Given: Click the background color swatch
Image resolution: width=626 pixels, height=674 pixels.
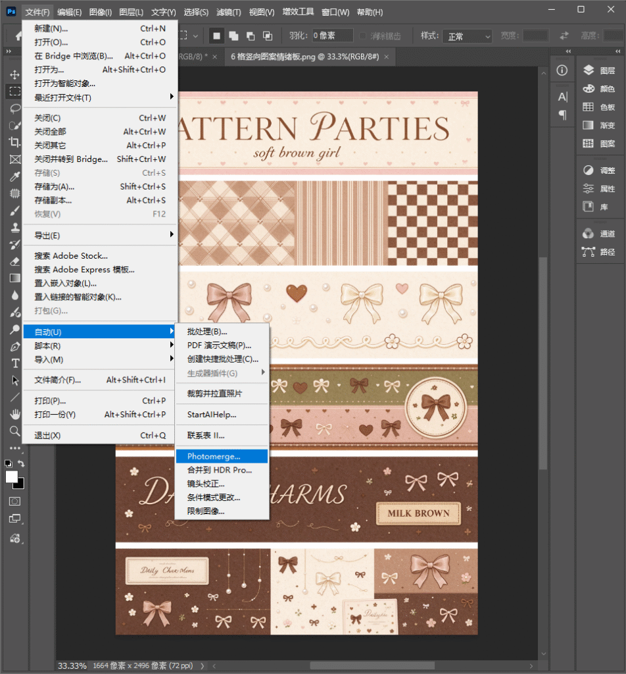Looking at the screenshot, I should click(20, 484).
